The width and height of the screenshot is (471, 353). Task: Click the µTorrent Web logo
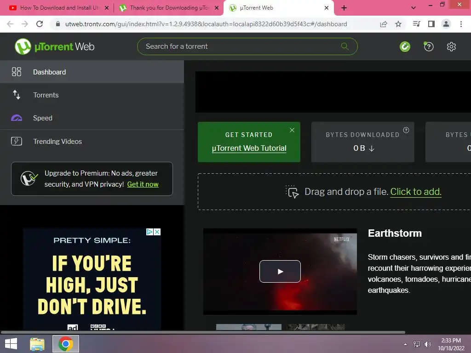[55, 46]
